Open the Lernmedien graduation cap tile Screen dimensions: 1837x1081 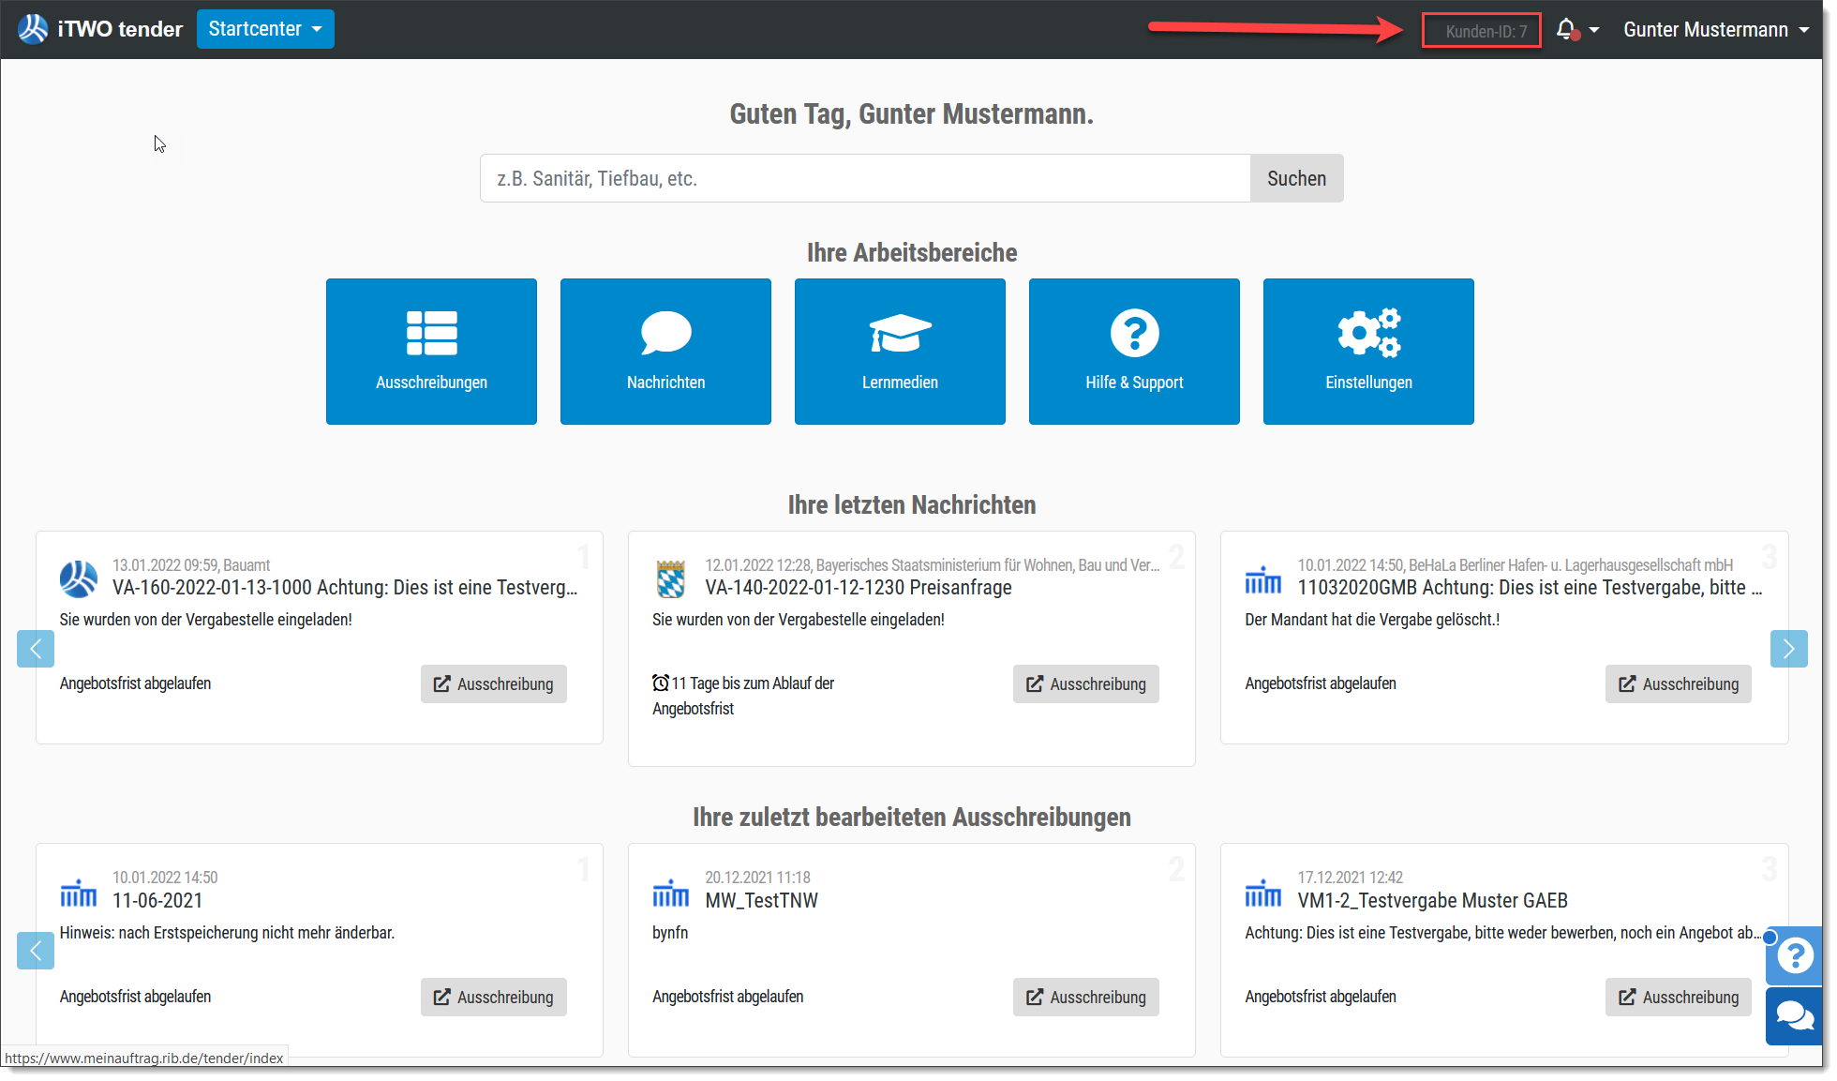pos(900,352)
